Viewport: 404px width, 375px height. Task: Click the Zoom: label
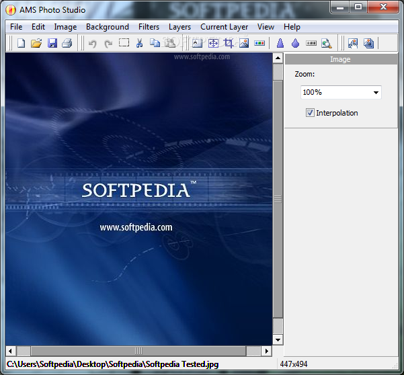tap(305, 74)
